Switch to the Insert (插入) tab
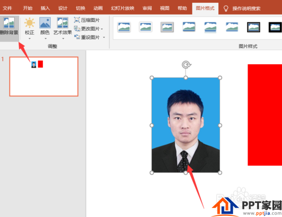 click(x=45, y=8)
